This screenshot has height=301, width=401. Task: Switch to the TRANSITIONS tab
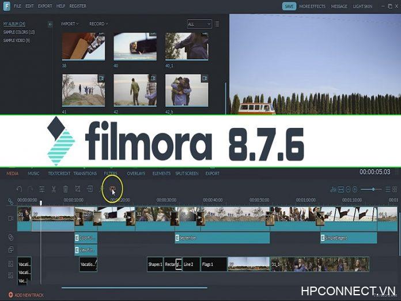click(85, 174)
